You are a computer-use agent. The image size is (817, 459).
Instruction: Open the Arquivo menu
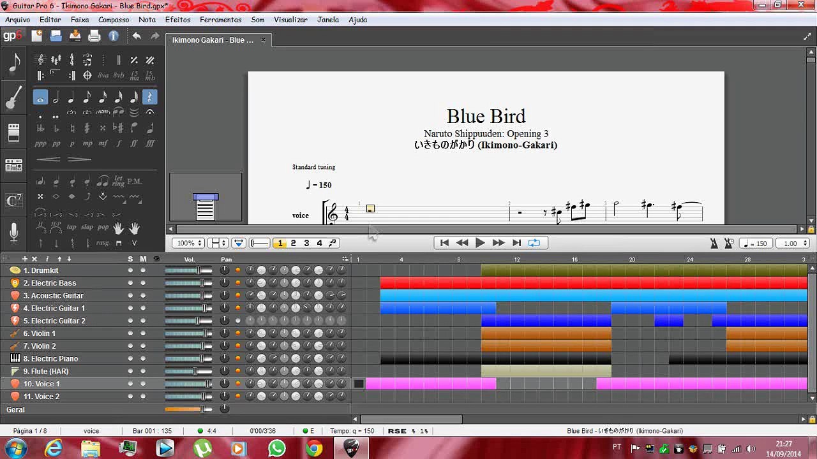17,20
